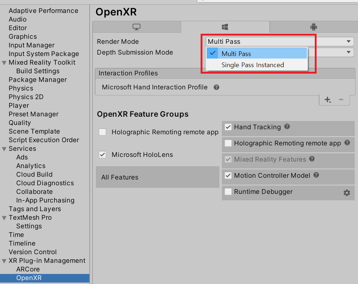Collapse the Services section
This screenshot has width=358, height=284.
pos(4,149)
